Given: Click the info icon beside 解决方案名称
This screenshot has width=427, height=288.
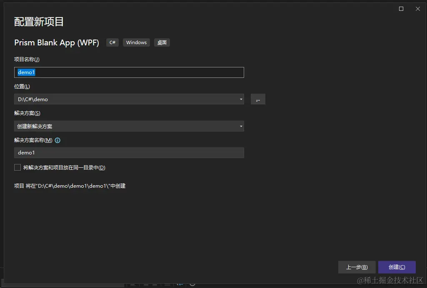Looking at the screenshot, I should tap(57, 140).
